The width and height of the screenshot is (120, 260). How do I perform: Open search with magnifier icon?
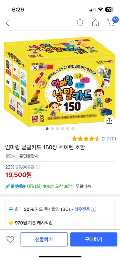[x=80, y=23]
